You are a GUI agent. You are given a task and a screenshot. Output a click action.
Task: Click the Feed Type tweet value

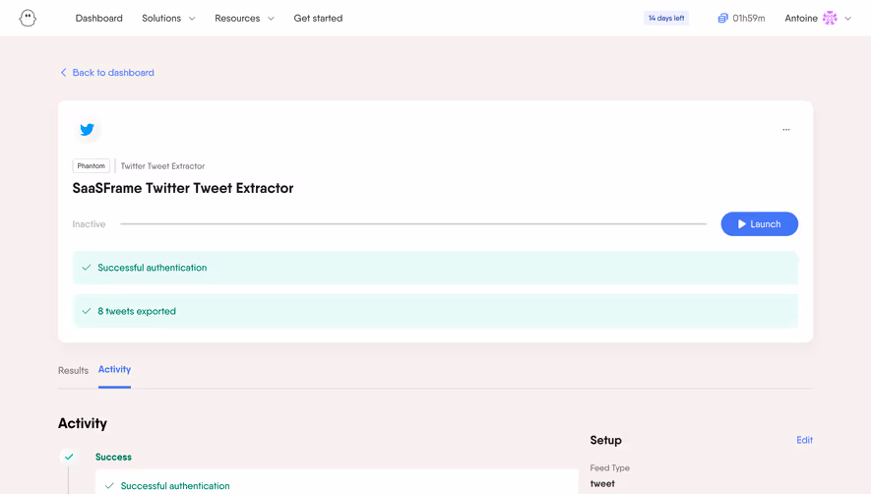point(602,484)
